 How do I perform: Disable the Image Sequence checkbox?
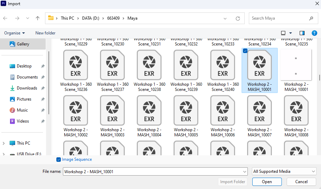(x=59, y=159)
